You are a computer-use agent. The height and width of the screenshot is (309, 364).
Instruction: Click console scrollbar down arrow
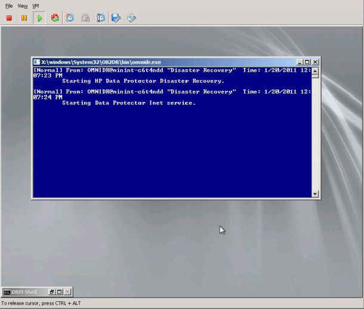(315, 194)
